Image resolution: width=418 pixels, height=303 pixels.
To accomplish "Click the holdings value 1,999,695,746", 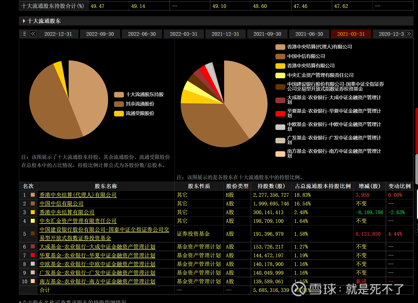I will 271,204.
